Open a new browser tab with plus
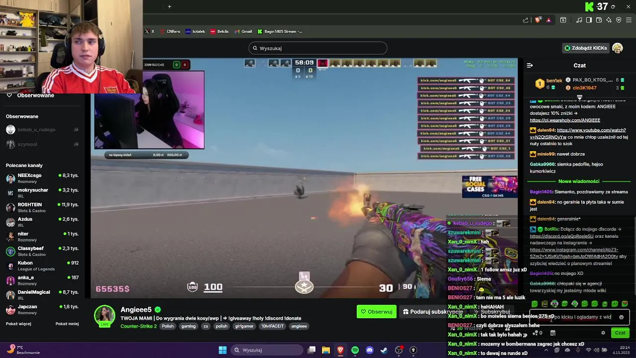 [169, 6]
